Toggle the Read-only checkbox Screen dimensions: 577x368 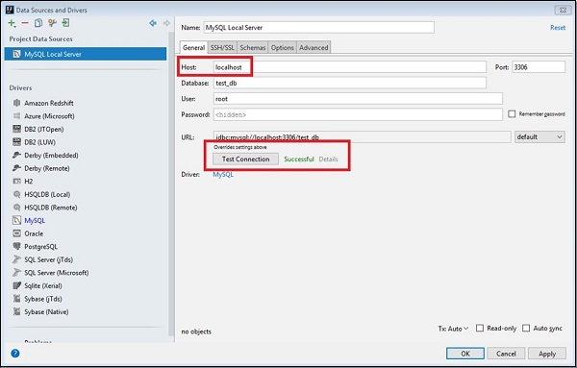point(480,328)
